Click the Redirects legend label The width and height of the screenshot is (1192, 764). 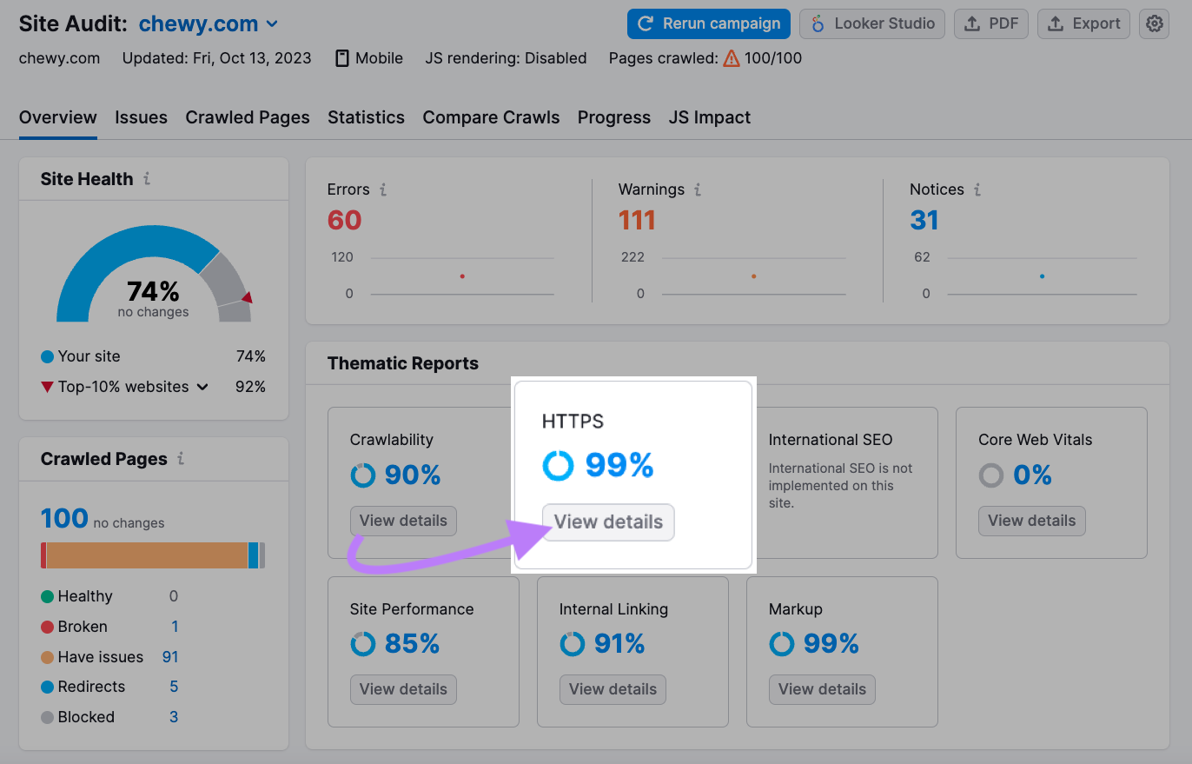tap(91, 687)
